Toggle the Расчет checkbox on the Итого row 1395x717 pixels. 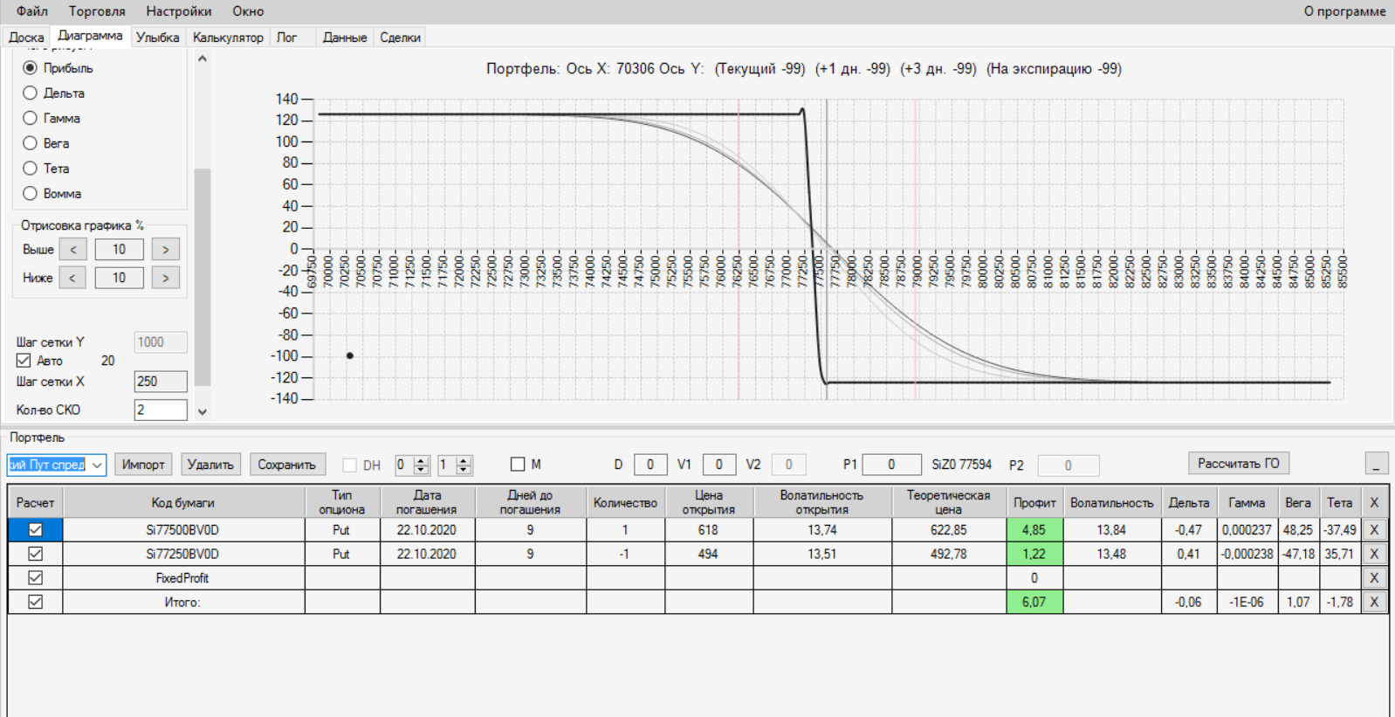tap(36, 602)
